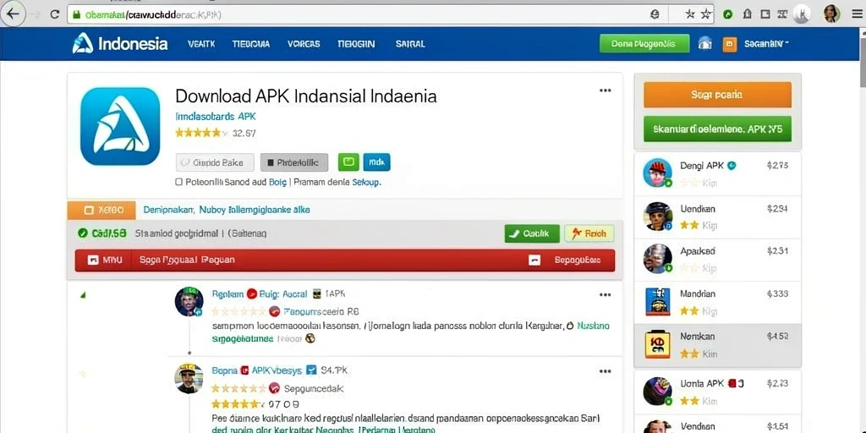Click the Uonla APK title text
This screenshot has width=866, height=433.
coord(701,383)
